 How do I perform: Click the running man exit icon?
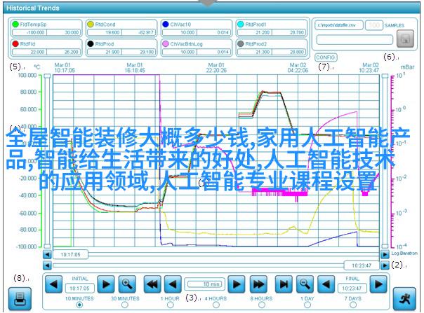click(404, 299)
